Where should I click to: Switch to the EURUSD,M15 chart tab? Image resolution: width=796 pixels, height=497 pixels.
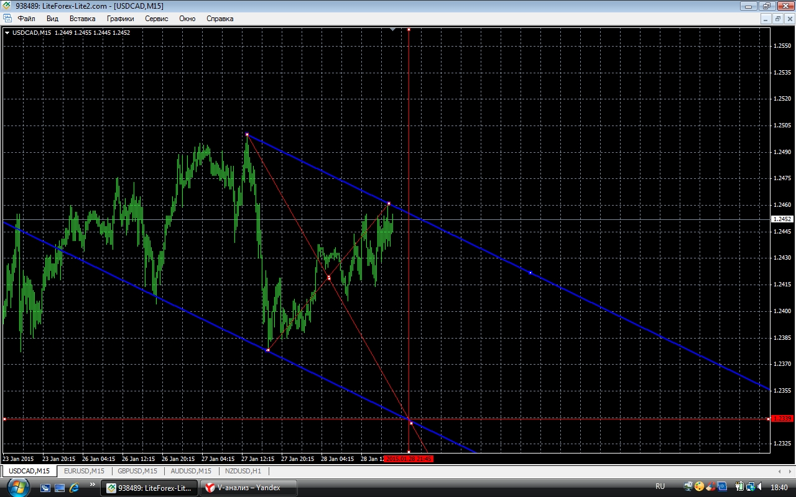[x=84, y=471]
